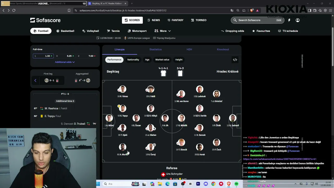The image size is (334, 188).
Task: Expand the 21 More sports dropdown
Action: [x=163, y=31]
